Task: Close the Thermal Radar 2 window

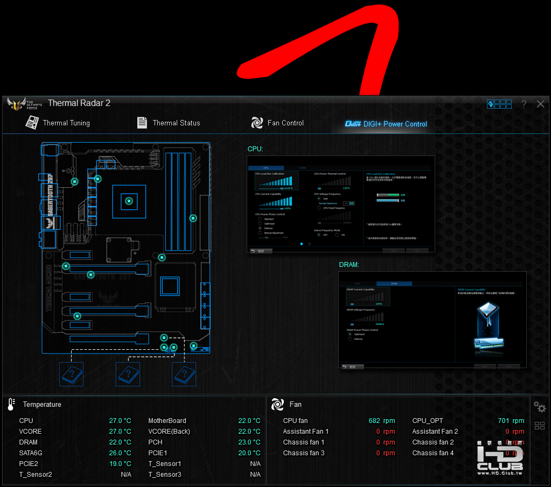Action: click(540, 104)
